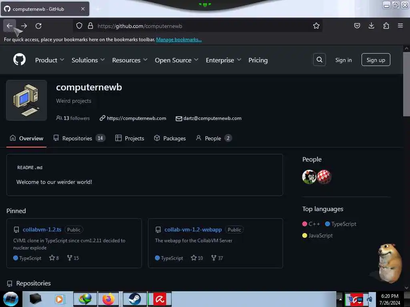The width and height of the screenshot is (410, 307).
Task: Open Manage bookmarks link
Action: click(x=179, y=40)
